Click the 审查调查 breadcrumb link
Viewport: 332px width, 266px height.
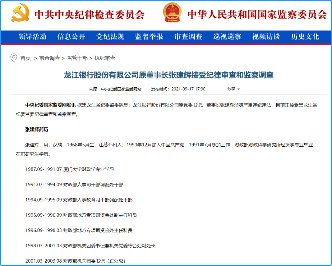(x=49, y=58)
